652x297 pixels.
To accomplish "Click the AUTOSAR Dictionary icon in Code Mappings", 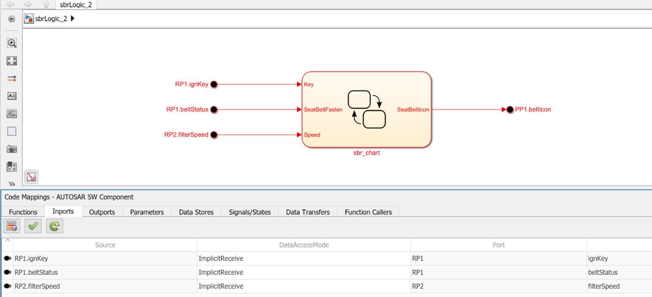I will click(x=12, y=226).
